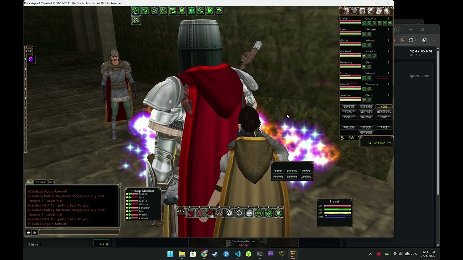This screenshot has height=260, width=463.
Task: Click the green arrow buff icon in second row
Action: coord(136,21)
